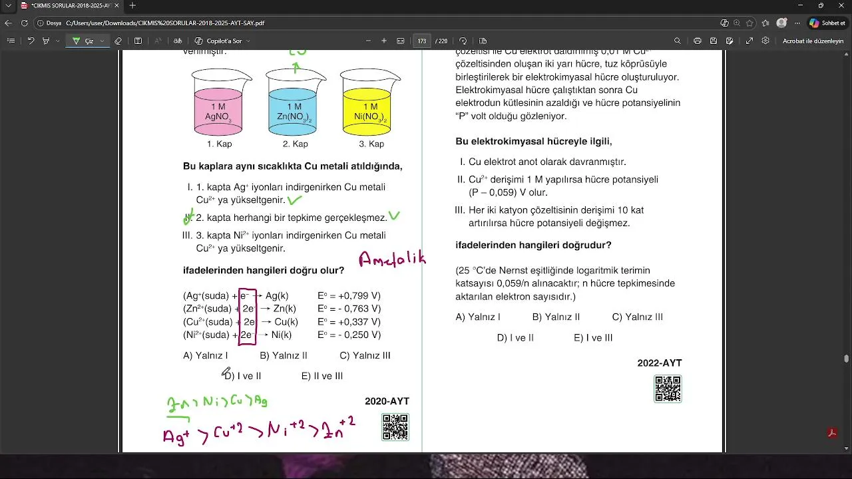Switch the page view layout
The height and width of the screenshot is (479, 852).
coord(483,41)
